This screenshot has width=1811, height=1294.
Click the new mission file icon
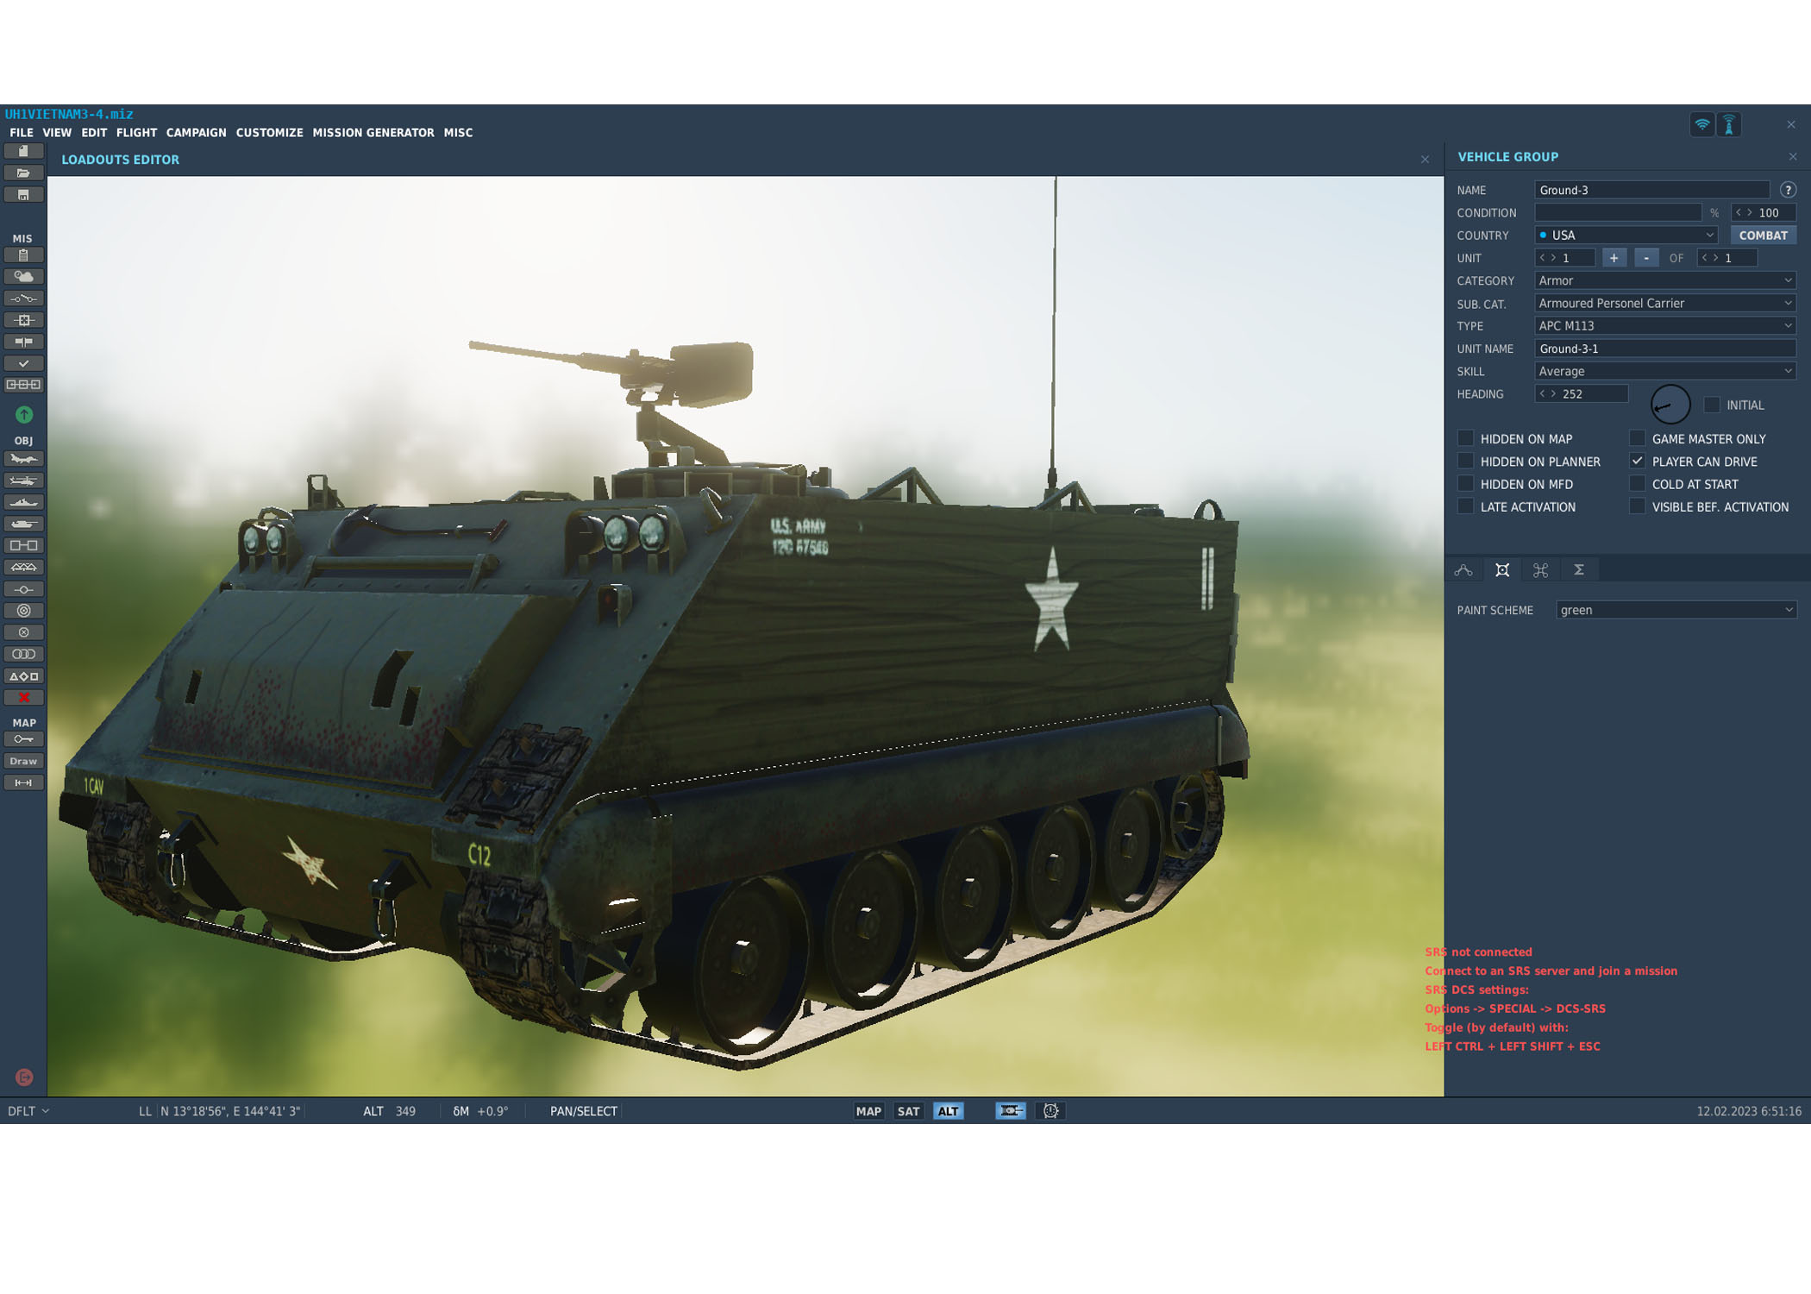(x=23, y=151)
